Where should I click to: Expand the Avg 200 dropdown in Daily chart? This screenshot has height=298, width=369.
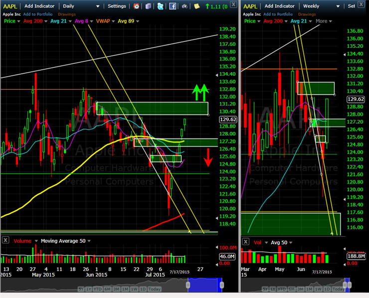(46, 21)
